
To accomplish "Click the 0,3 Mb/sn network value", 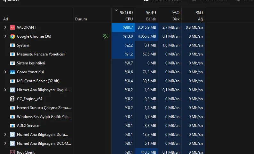I will pyautogui.click(x=194, y=27).
